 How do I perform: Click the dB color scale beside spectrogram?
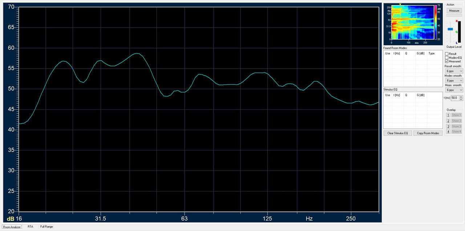pyautogui.click(x=435, y=22)
